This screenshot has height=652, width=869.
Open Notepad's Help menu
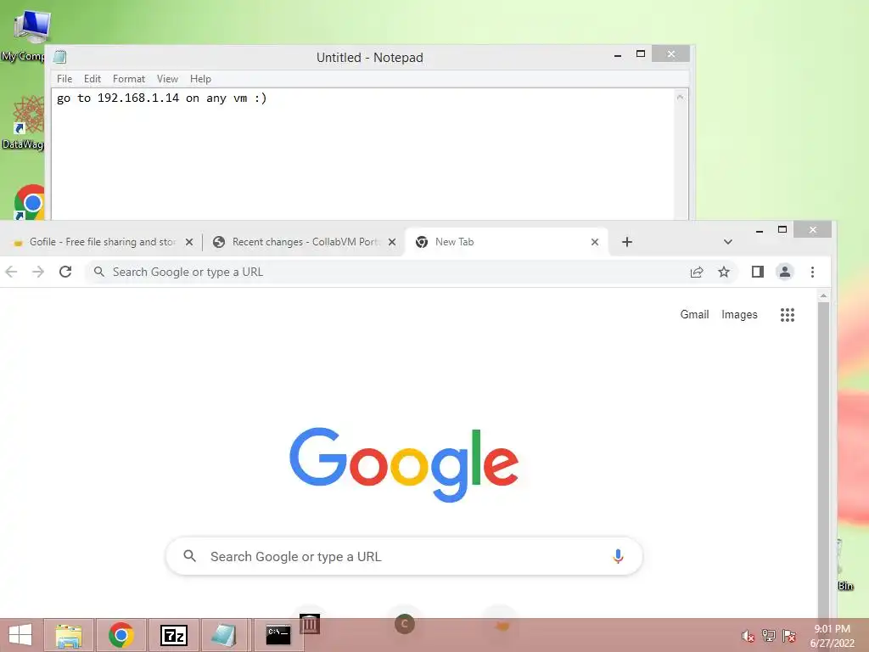coord(200,79)
